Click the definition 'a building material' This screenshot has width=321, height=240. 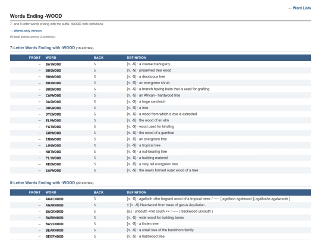153,158
